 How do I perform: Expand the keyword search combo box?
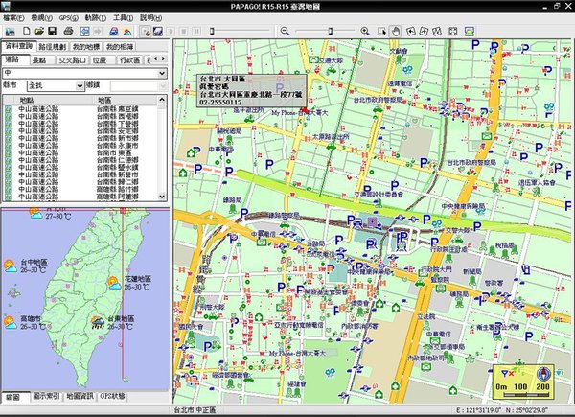tap(163, 72)
